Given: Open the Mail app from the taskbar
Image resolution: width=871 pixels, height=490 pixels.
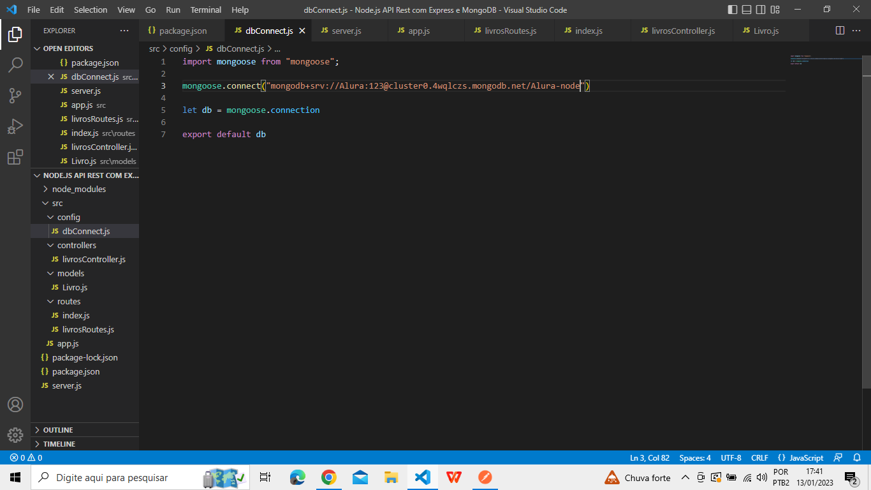Looking at the screenshot, I should [x=360, y=477].
